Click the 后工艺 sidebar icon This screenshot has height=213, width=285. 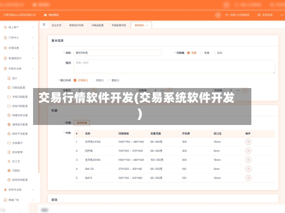tap(9, 161)
